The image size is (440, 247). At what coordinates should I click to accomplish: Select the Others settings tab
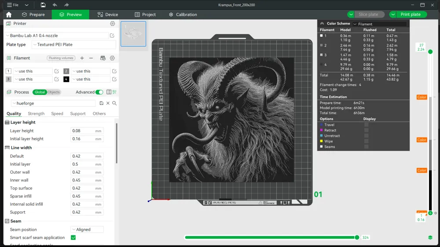(99, 113)
